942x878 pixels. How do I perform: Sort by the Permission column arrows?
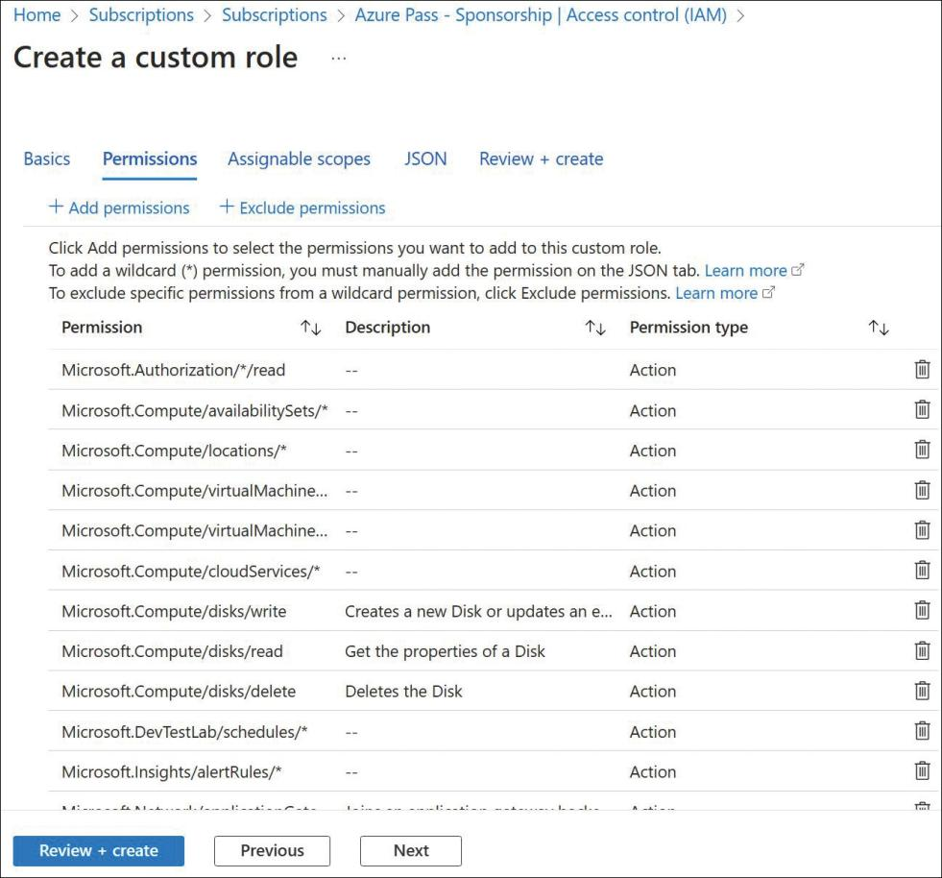(310, 328)
